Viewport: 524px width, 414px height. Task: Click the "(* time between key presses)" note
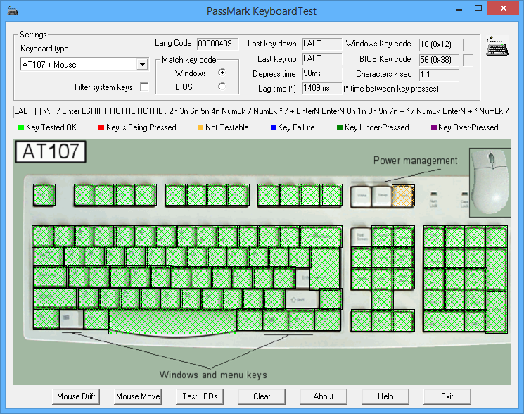coord(391,89)
